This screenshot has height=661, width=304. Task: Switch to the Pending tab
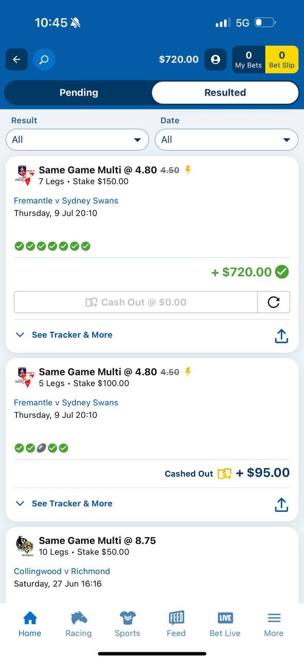pyautogui.click(x=78, y=93)
